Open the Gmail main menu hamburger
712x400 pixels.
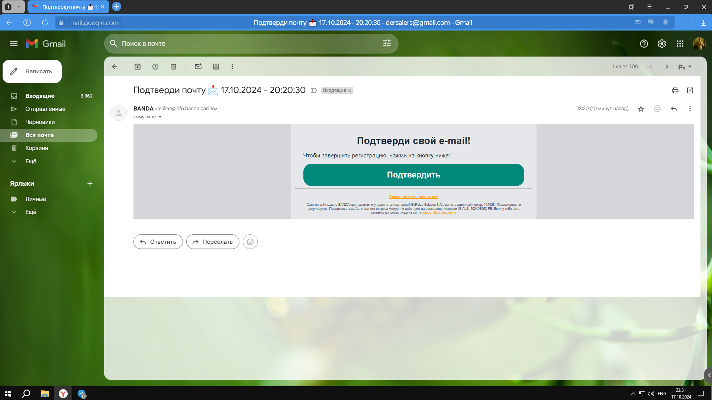click(14, 44)
